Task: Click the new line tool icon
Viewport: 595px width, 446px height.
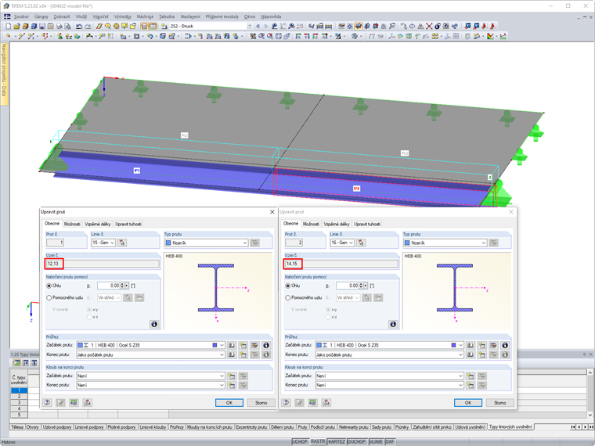Action: [x=21, y=36]
